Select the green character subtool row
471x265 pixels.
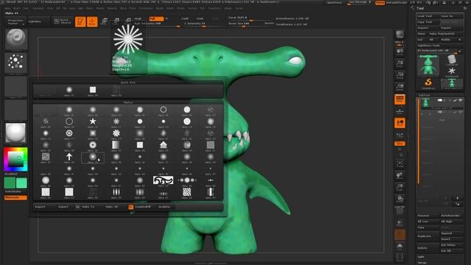click(440, 103)
